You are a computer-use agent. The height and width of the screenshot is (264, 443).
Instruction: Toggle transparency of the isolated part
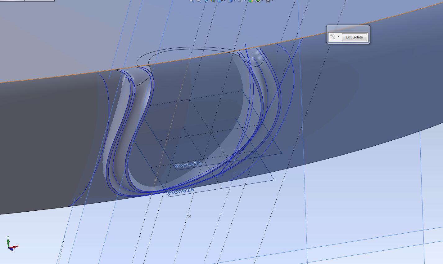pyautogui.click(x=333, y=36)
